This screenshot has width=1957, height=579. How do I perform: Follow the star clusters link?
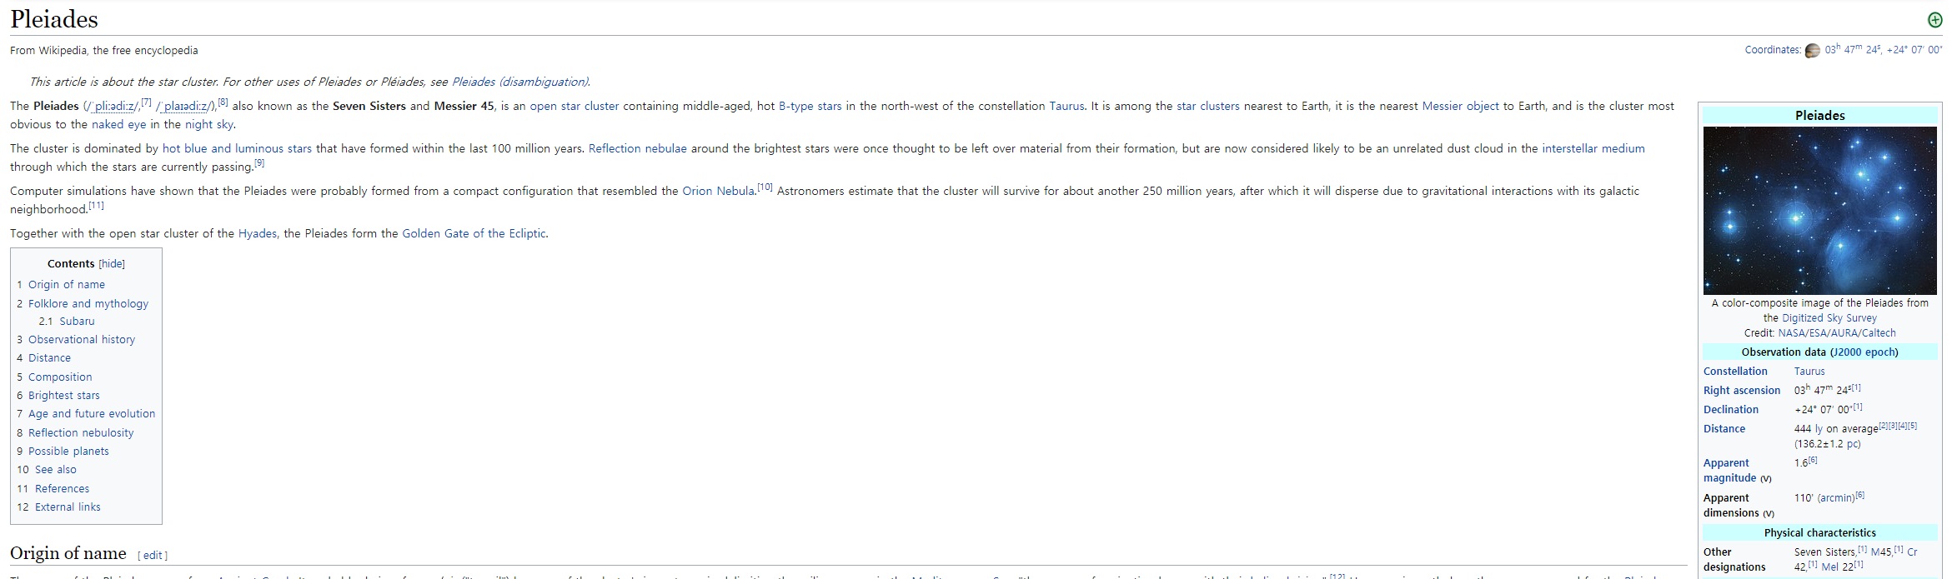click(1207, 106)
